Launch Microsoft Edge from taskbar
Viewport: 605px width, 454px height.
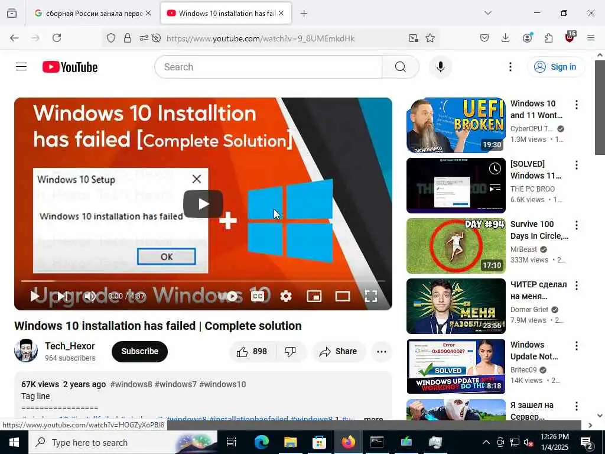click(261, 442)
